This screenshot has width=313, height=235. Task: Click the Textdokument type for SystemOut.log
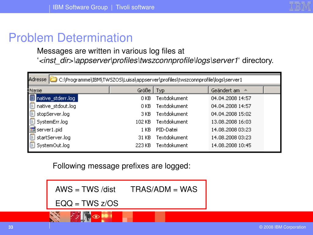(x=172, y=145)
